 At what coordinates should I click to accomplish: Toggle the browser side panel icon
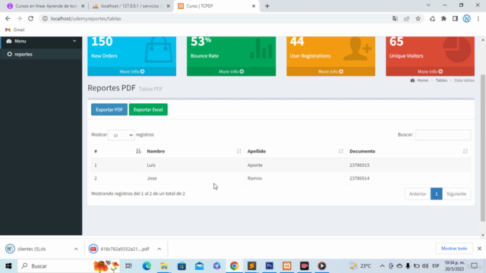pos(455,18)
